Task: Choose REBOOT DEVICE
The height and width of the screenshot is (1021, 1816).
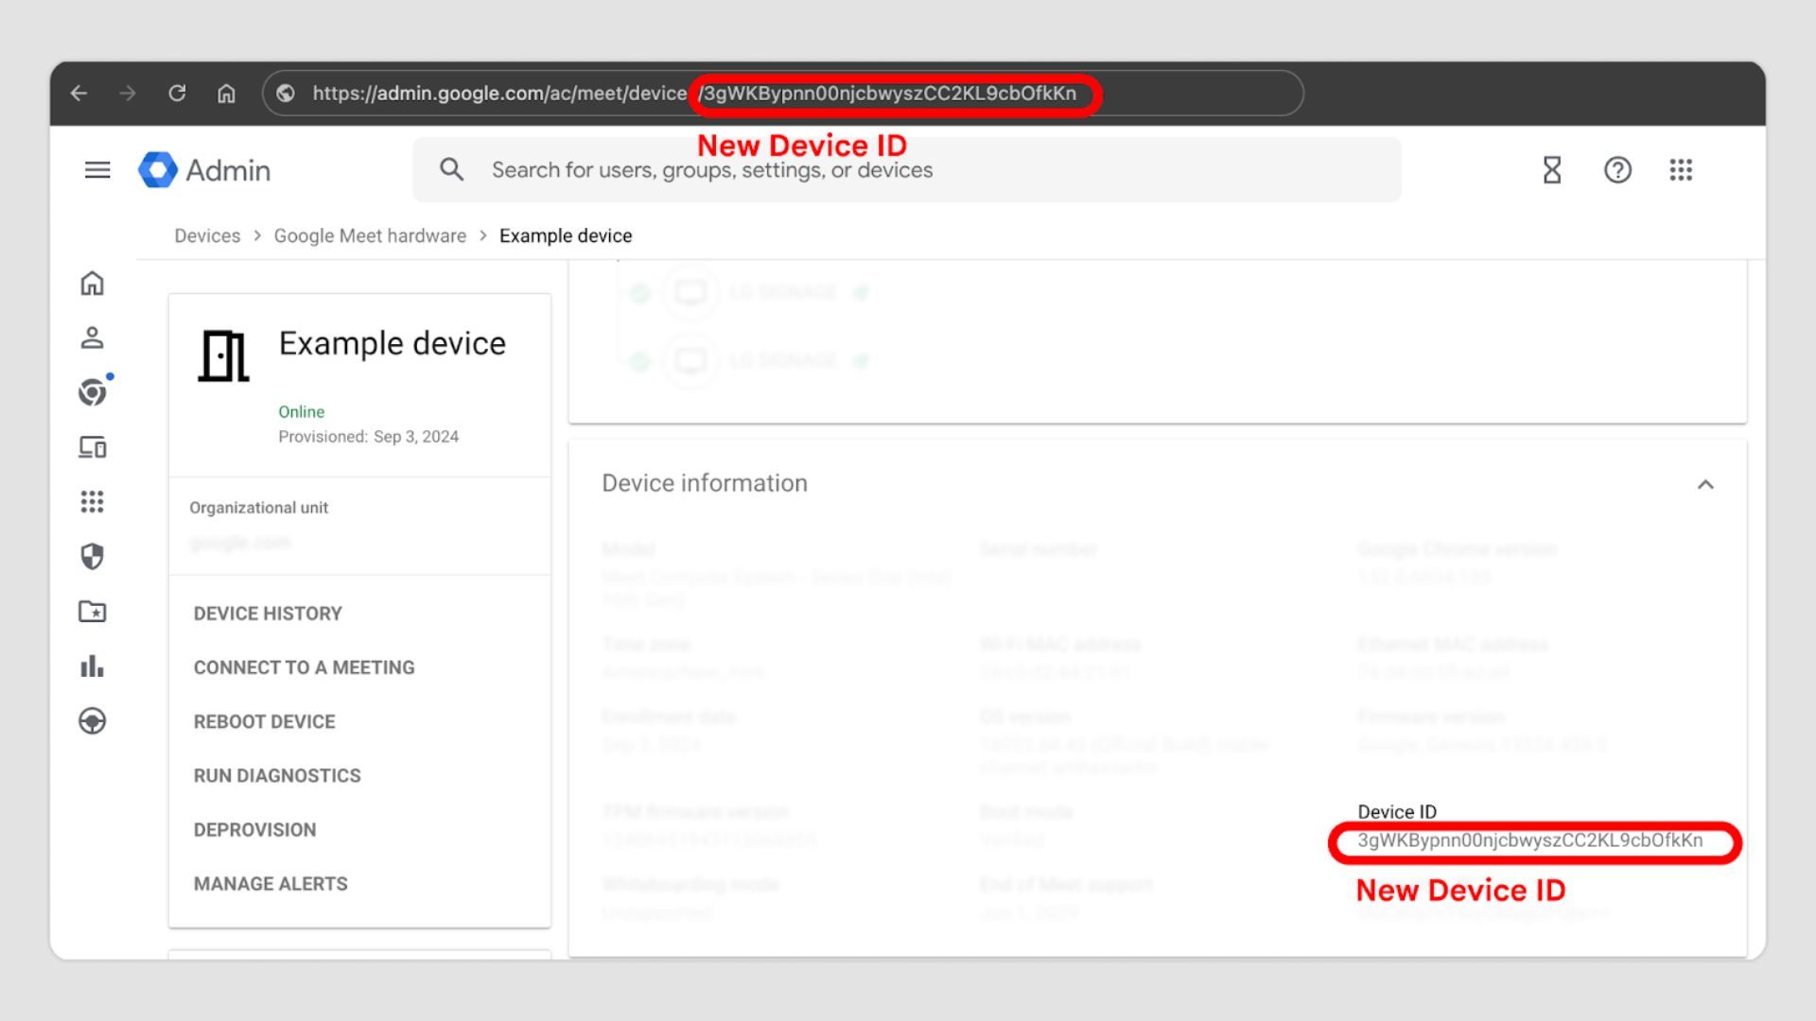Action: click(x=264, y=721)
